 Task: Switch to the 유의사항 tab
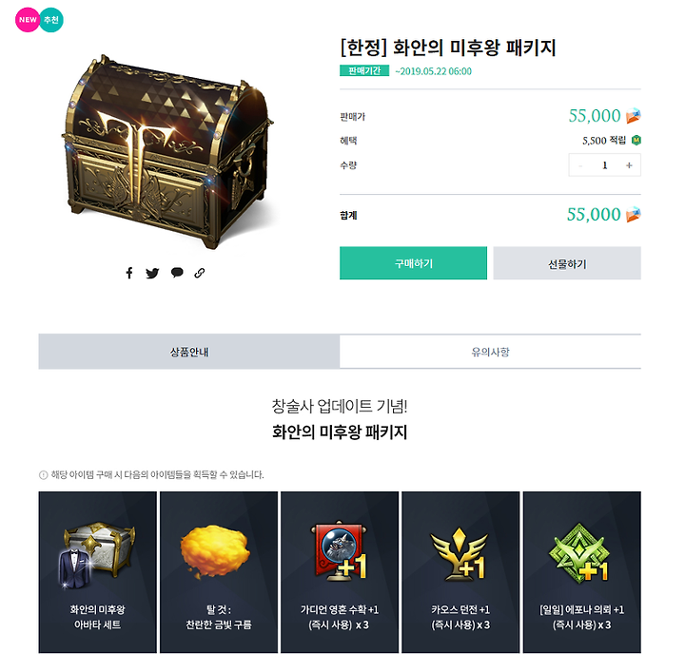[x=490, y=352]
